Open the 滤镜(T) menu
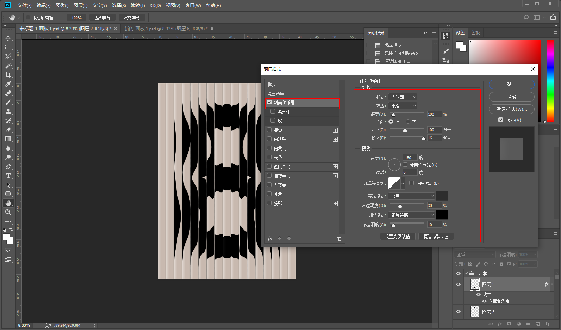The image size is (561, 330). [138, 5]
